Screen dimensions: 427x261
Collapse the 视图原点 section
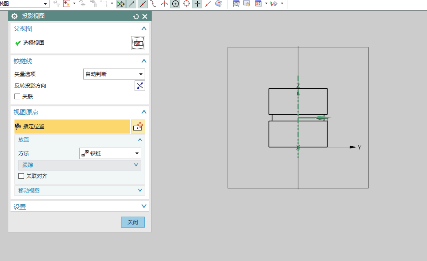click(x=144, y=112)
